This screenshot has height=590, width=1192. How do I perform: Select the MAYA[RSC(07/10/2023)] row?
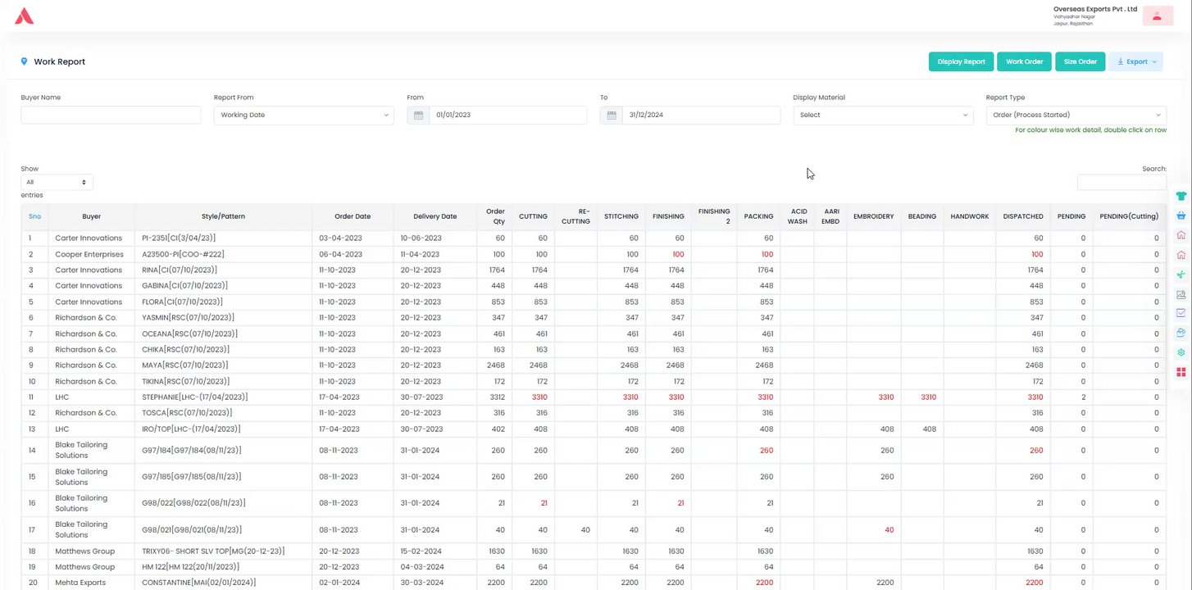coord(594,365)
